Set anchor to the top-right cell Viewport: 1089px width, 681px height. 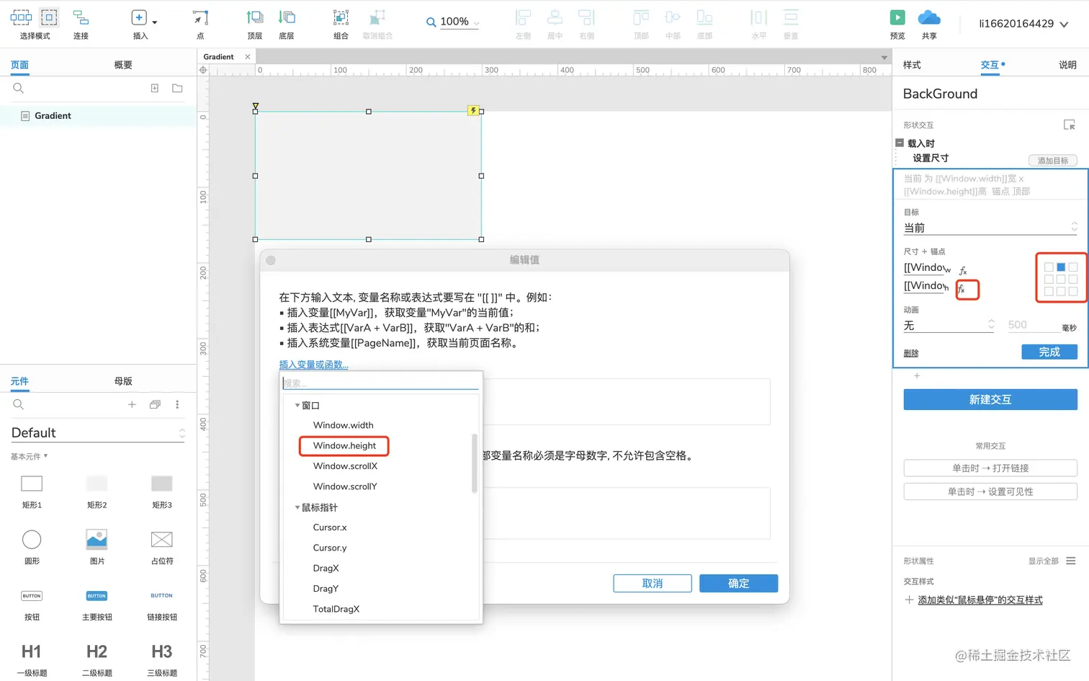pyautogui.click(x=1073, y=267)
